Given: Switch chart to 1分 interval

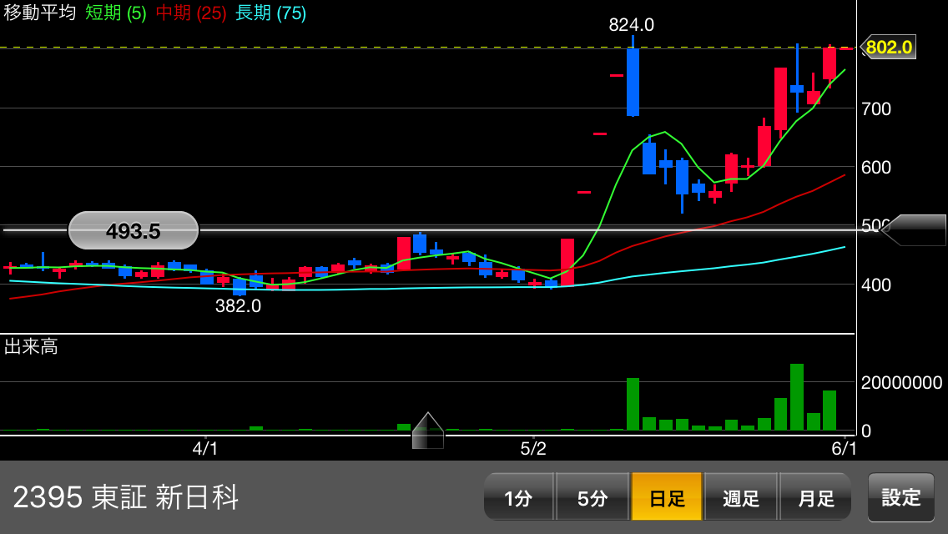Looking at the screenshot, I should [x=518, y=497].
